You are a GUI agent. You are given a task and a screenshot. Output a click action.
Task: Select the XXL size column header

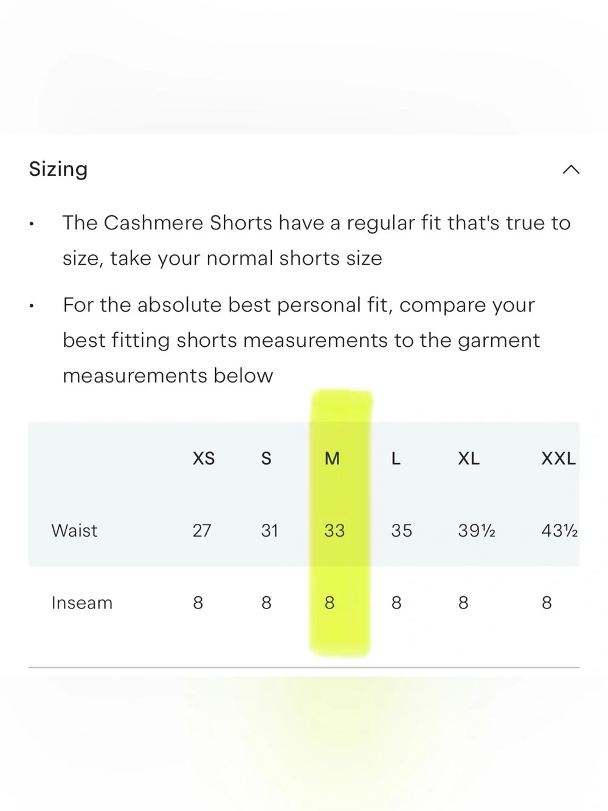(x=559, y=458)
